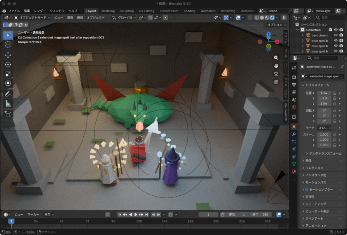Open the Physics properties tab
This screenshot has width=347, height=235.
294,149
